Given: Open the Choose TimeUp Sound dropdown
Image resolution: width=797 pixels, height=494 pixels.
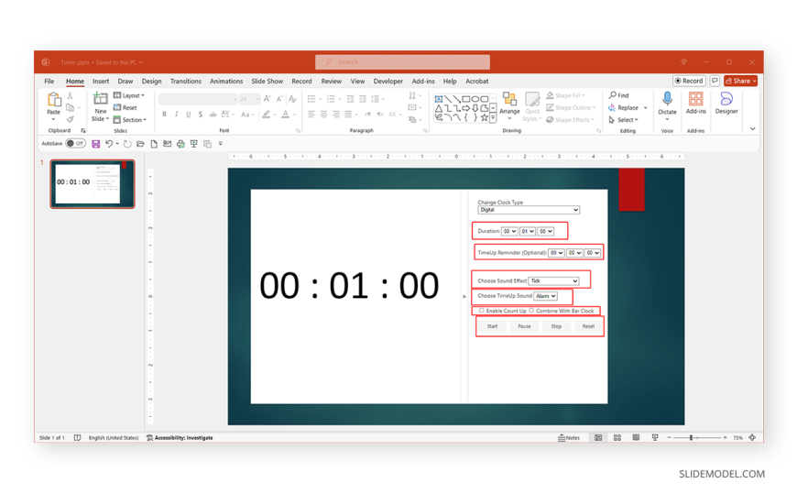Looking at the screenshot, I should click(545, 296).
